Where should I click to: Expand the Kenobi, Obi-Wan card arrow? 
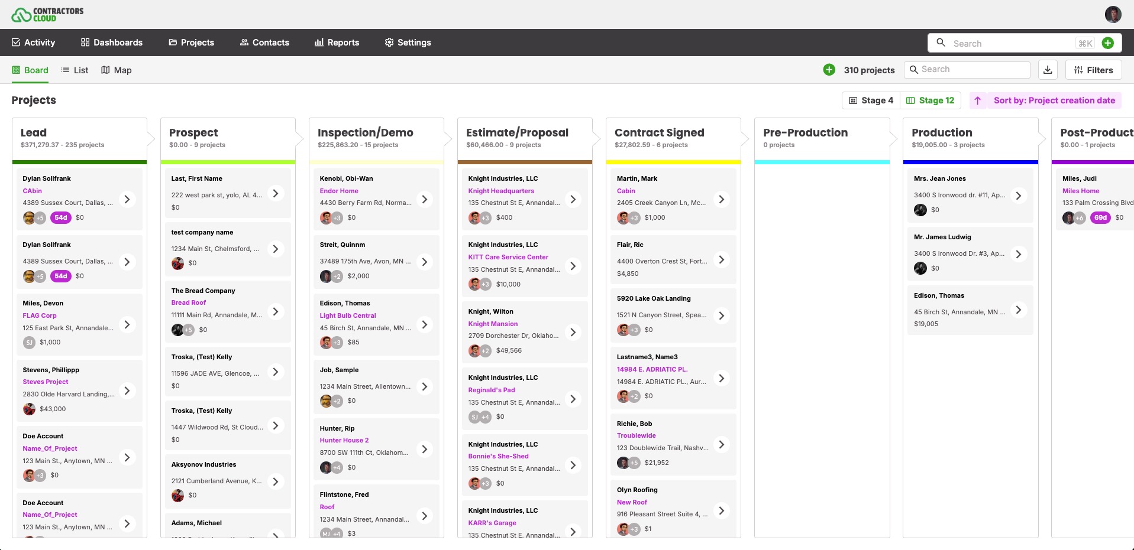click(424, 200)
